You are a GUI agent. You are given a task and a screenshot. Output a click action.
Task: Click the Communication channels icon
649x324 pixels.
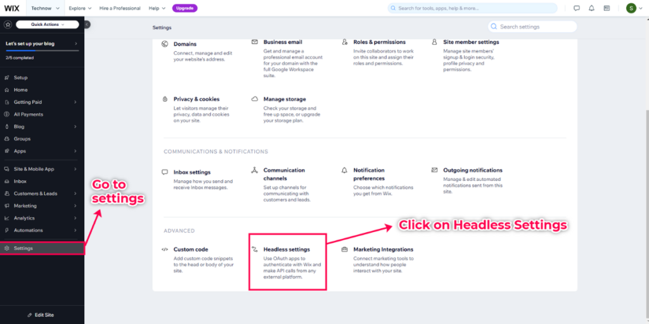pos(255,170)
